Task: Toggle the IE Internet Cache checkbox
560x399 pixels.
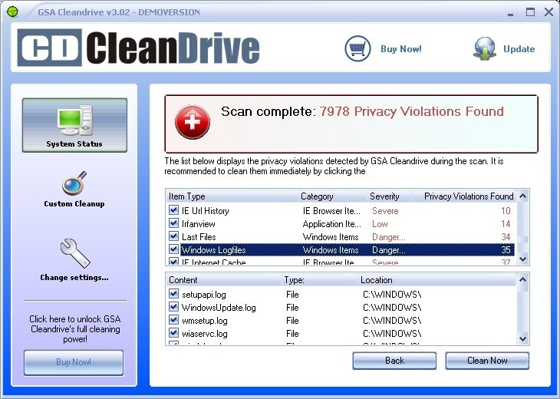Action: click(x=173, y=262)
